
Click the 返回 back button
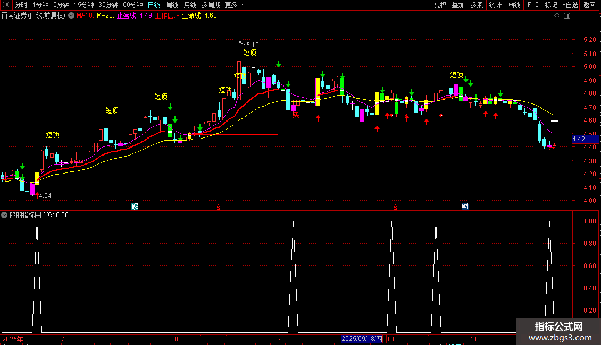point(589,5)
